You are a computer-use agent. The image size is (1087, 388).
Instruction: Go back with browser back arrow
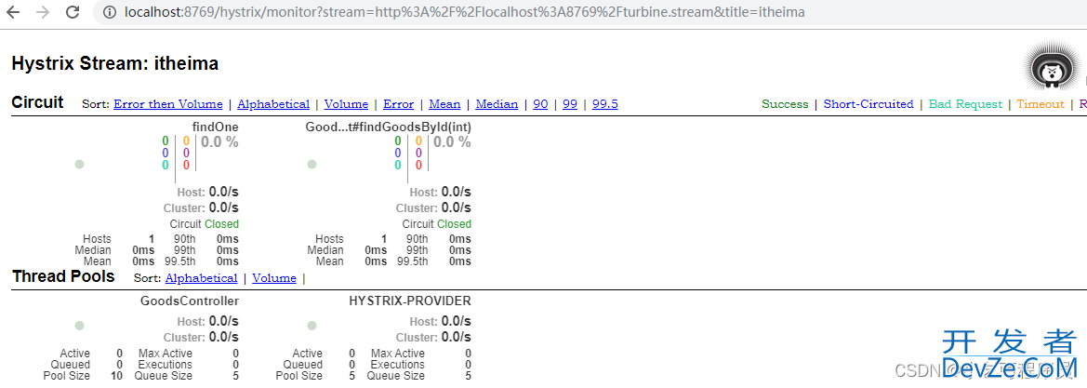[x=13, y=12]
